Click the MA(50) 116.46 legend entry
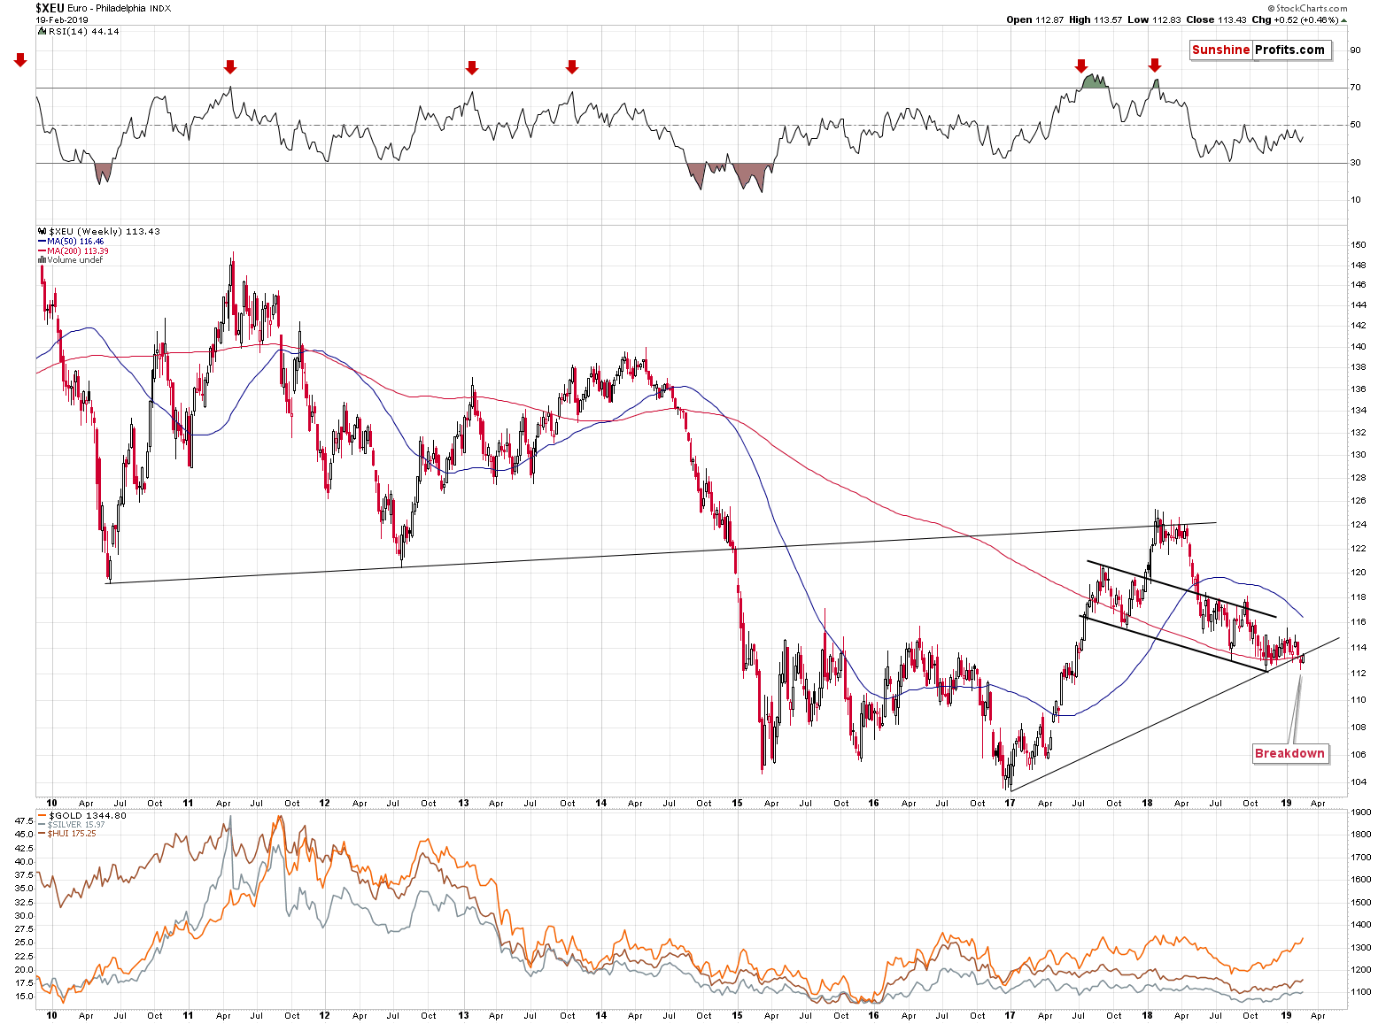Image resolution: width=1386 pixels, height=1024 pixels. pyautogui.click(x=71, y=241)
